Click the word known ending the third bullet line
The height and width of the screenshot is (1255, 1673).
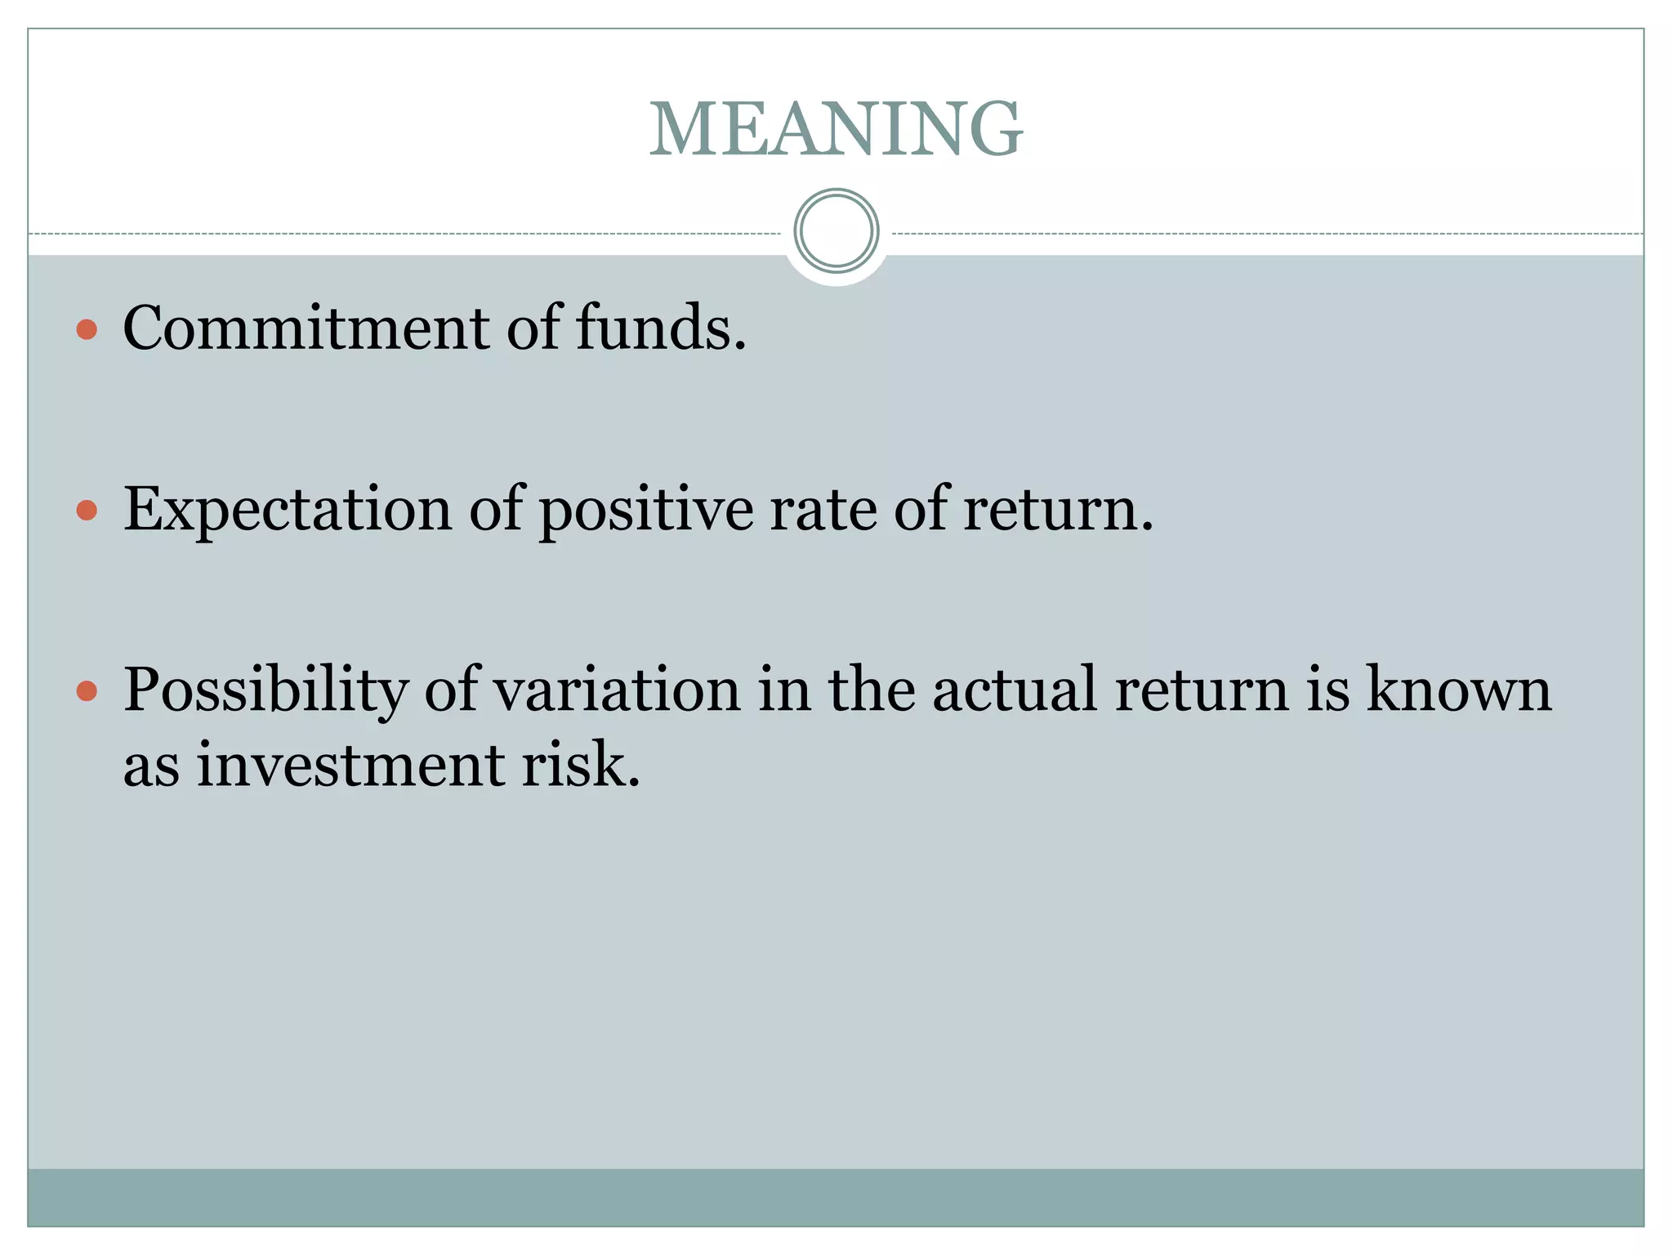click(1459, 690)
